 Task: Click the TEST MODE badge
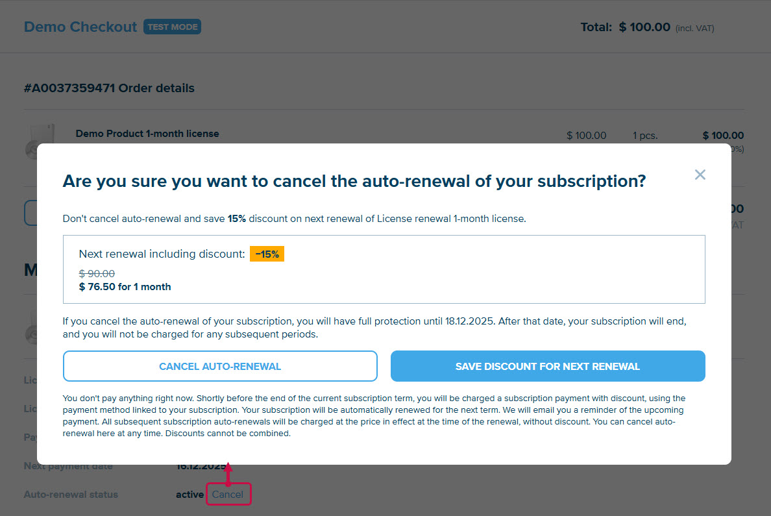point(172,27)
